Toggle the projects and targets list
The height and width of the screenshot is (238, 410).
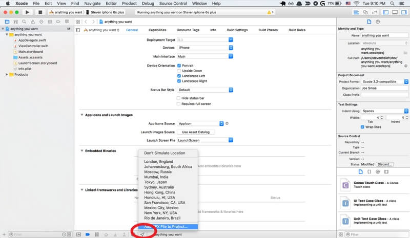(x=78, y=30)
